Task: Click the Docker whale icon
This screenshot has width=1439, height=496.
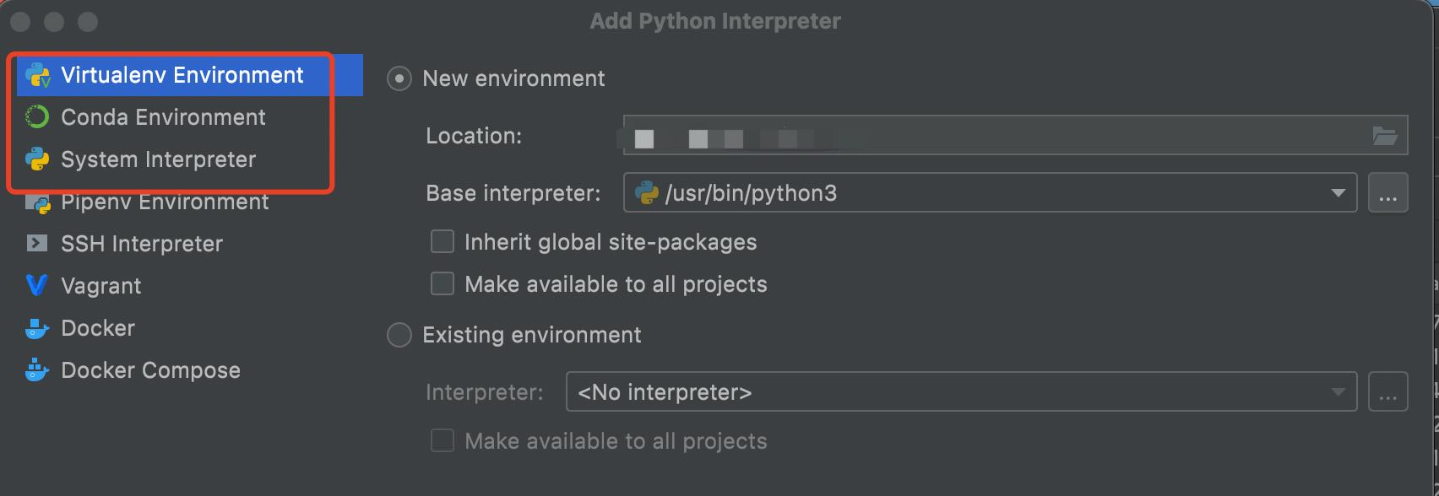Action: coord(37,328)
